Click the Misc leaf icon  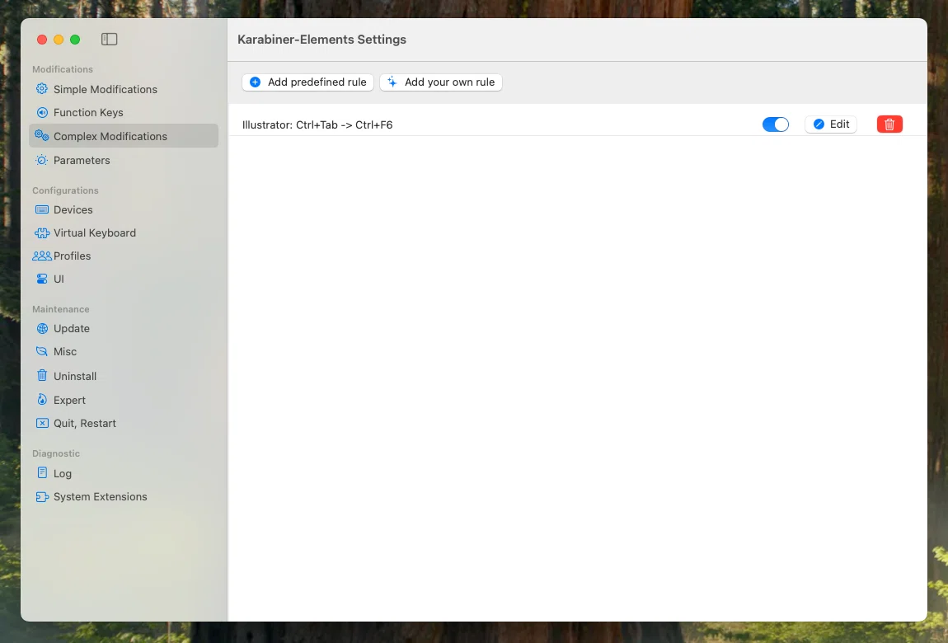42,351
